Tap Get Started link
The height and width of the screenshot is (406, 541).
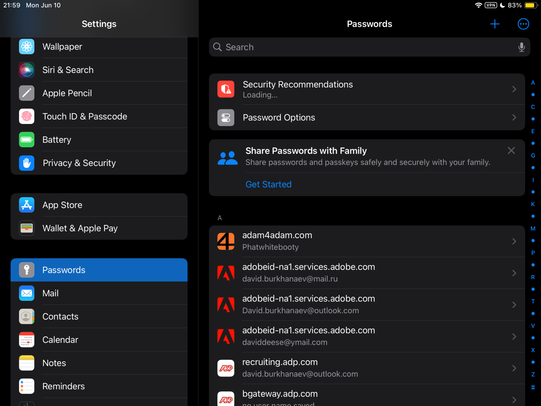(268, 184)
